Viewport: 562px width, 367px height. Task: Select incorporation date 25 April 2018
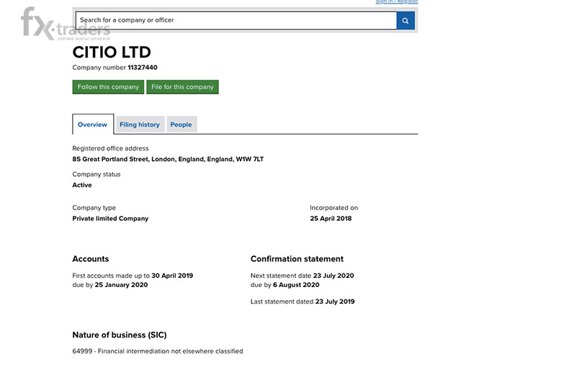coord(331,219)
